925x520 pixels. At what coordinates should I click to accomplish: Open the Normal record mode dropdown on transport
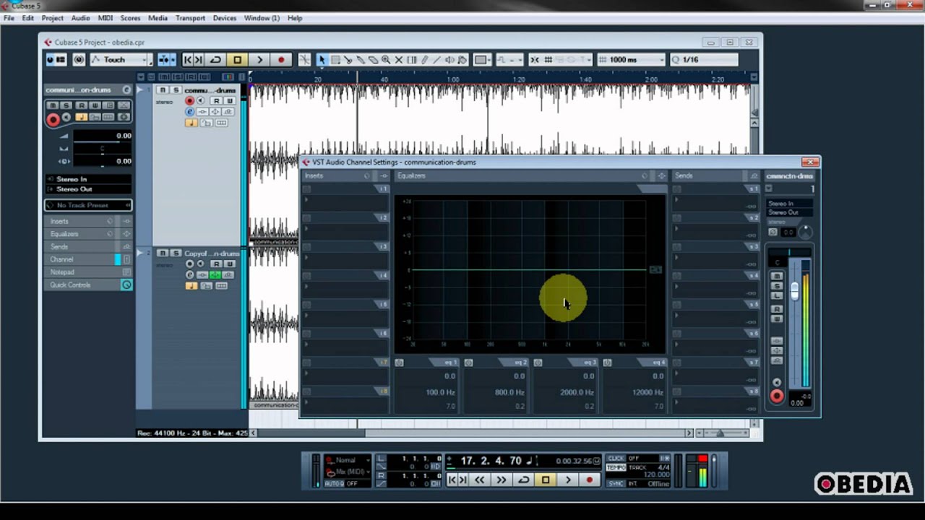click(348, 460)
